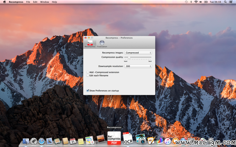Viewport: 236px width, 147px height.
Task: Open the Edit menu
Action: [x=35, y=2]
